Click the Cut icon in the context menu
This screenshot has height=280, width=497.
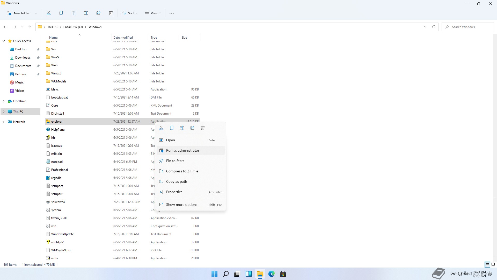point(161,128)
